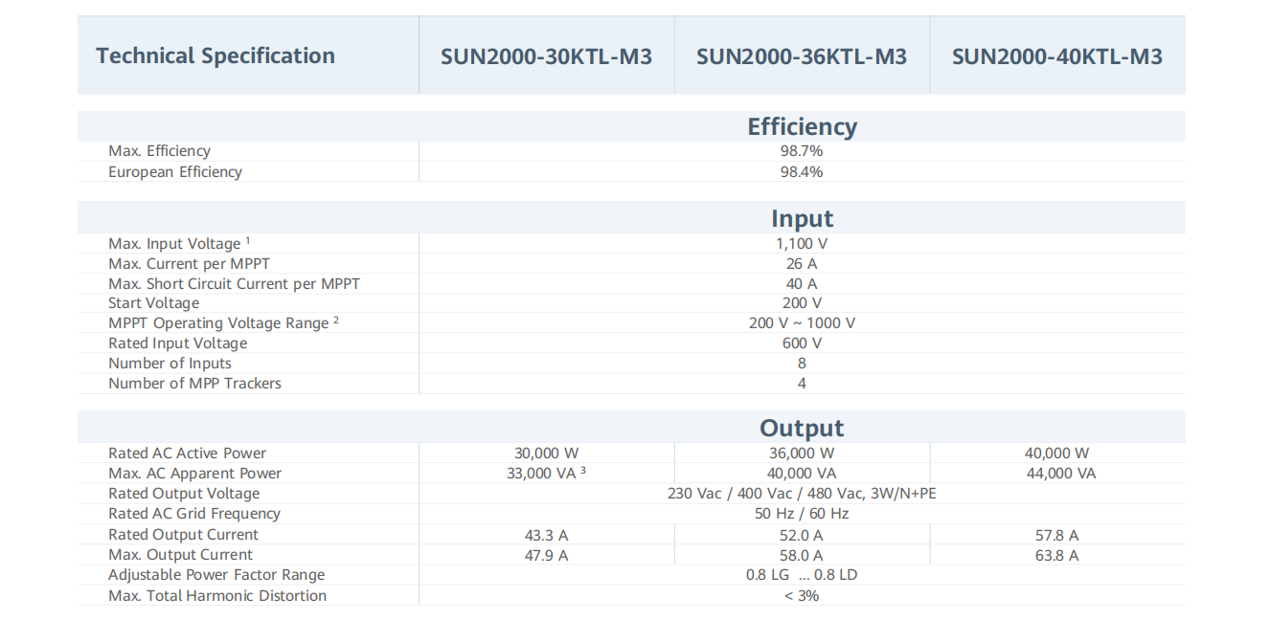Click the '0.8 LG ... 0.8 LD' value
The image size is (1270, 620).
point(802,575)
